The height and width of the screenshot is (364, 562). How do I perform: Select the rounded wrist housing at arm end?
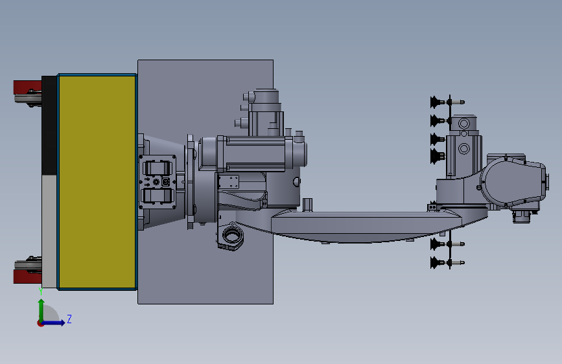(x=514, y=183)
